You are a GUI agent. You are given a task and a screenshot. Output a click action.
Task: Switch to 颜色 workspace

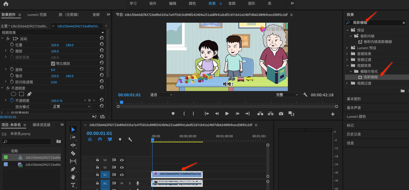pyautogui.click(x=192, y=4)
